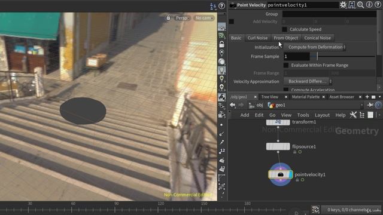The image size is (383, 215).
Task: Click the timeline realtime playback icon at bottom right
Action: point(315,210)
